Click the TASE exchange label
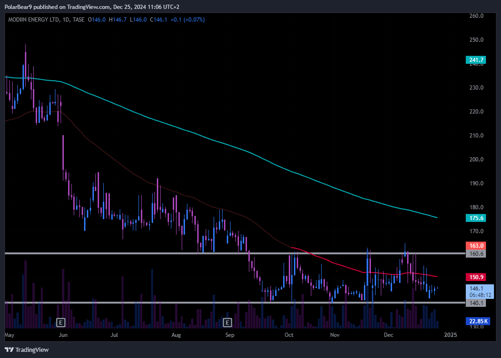The image size is (501, 358). 79,20
